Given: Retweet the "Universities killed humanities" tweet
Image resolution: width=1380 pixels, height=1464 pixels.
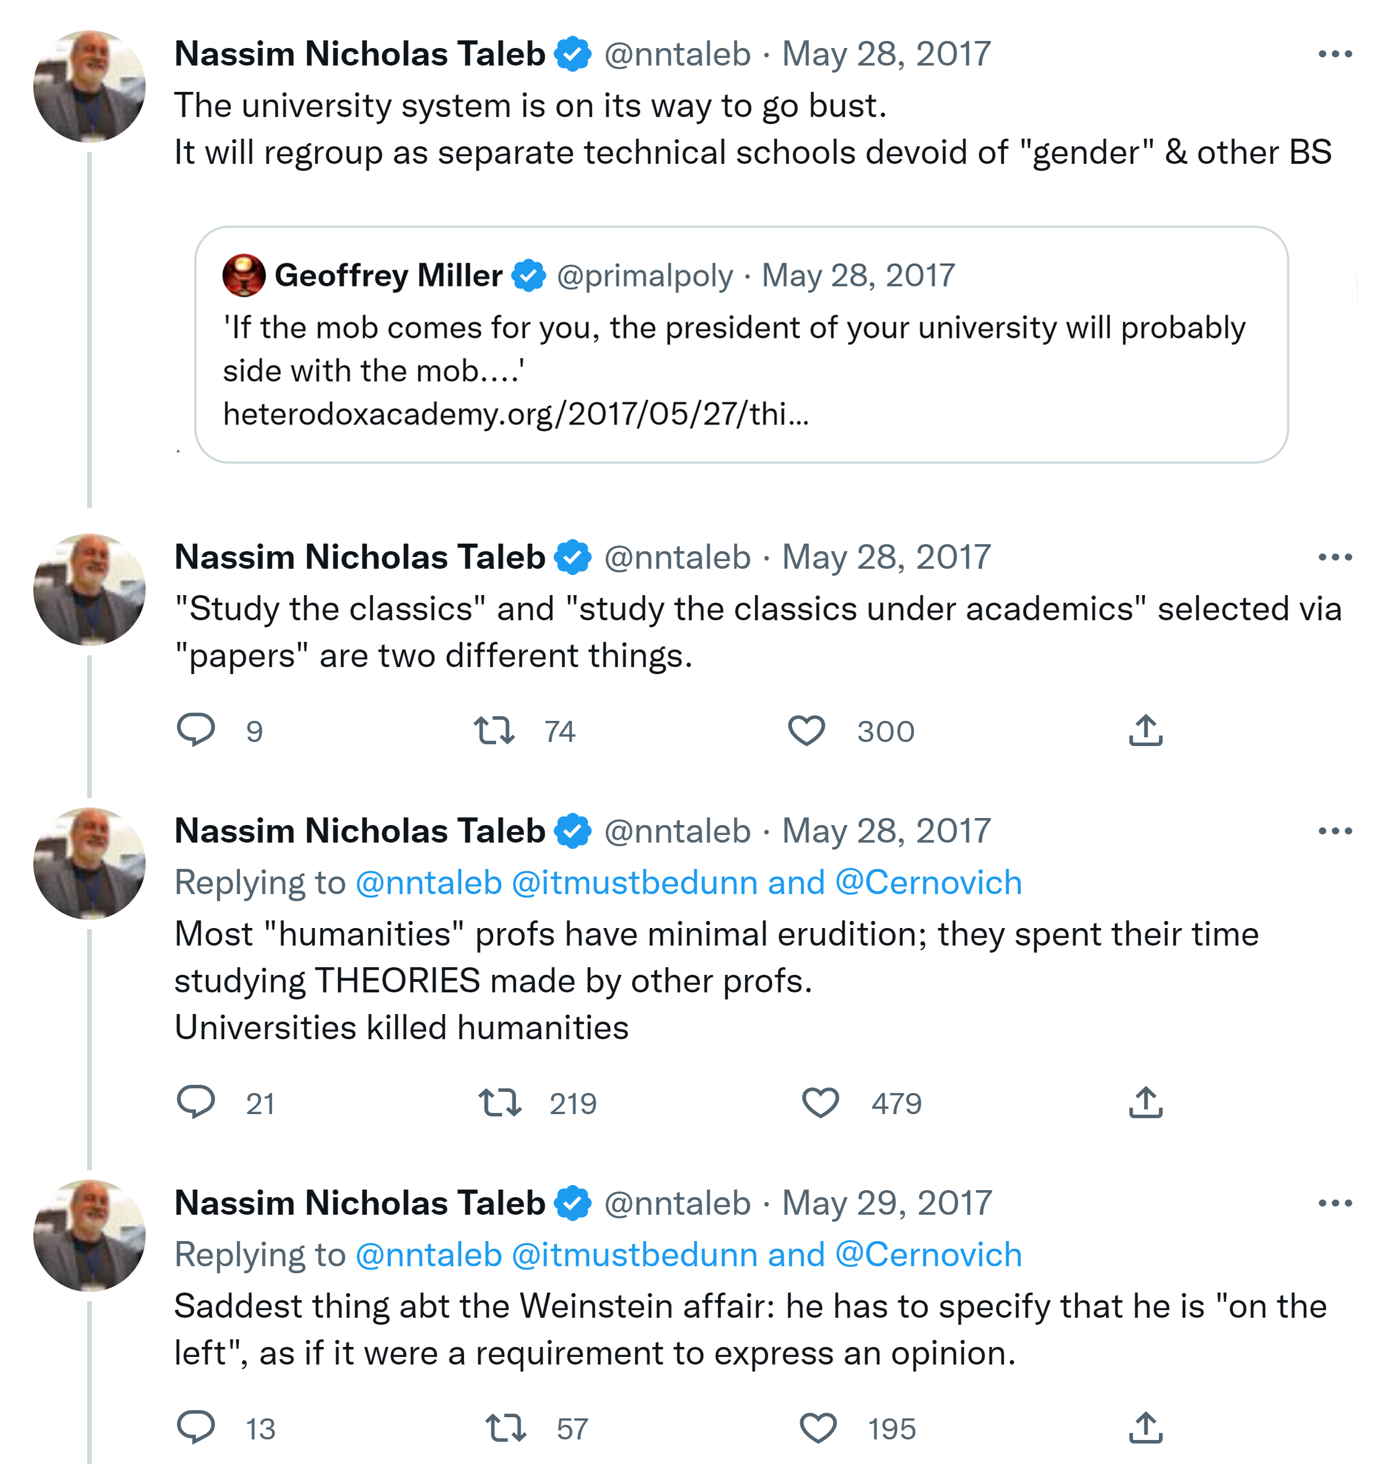Looking at the screenshot, I should [x=500, y=1103].
